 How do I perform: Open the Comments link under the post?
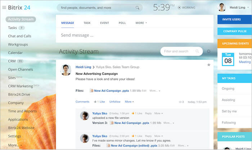(82, 102)
